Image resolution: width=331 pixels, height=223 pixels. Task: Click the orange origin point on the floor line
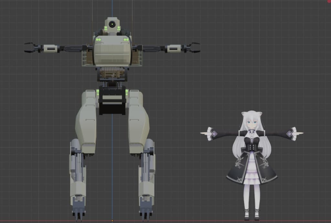[112, 221]
